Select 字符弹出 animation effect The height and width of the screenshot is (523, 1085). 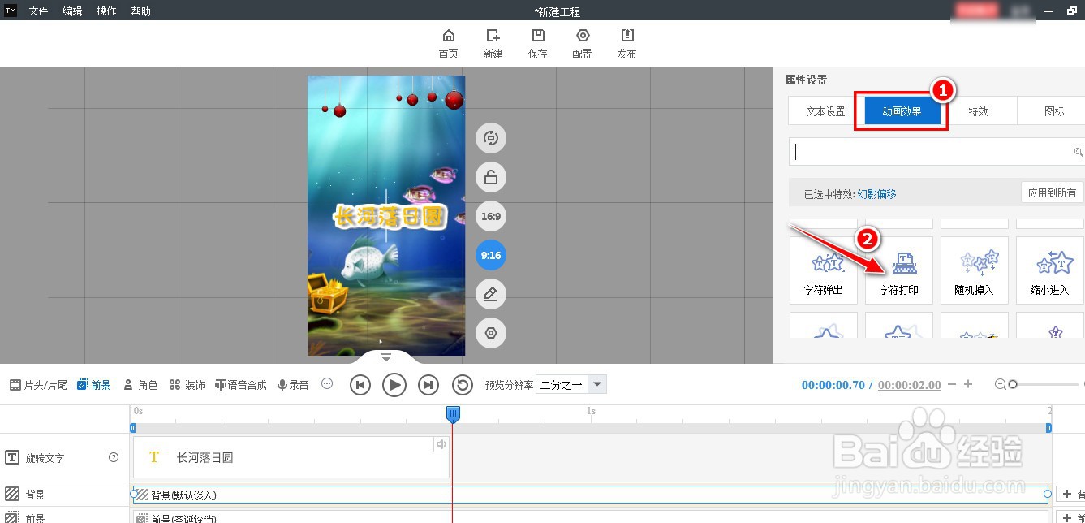point(823,270)
